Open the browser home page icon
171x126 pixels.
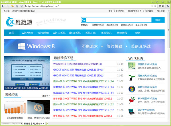click(x=12, y=6)
